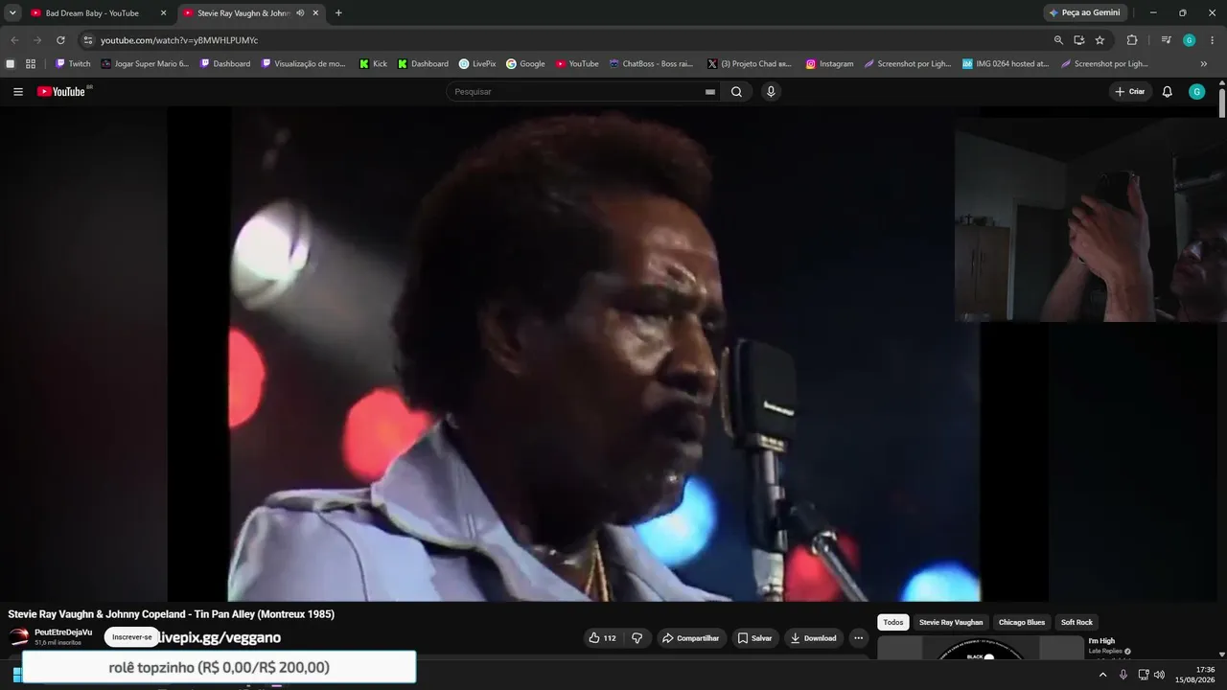Show hidden system tray icons
Image resolution: width=1227 pixels, height=690 pixels.
1102,675
